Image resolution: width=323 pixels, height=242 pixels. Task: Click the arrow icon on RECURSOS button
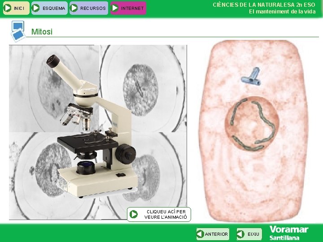[74, 8]
